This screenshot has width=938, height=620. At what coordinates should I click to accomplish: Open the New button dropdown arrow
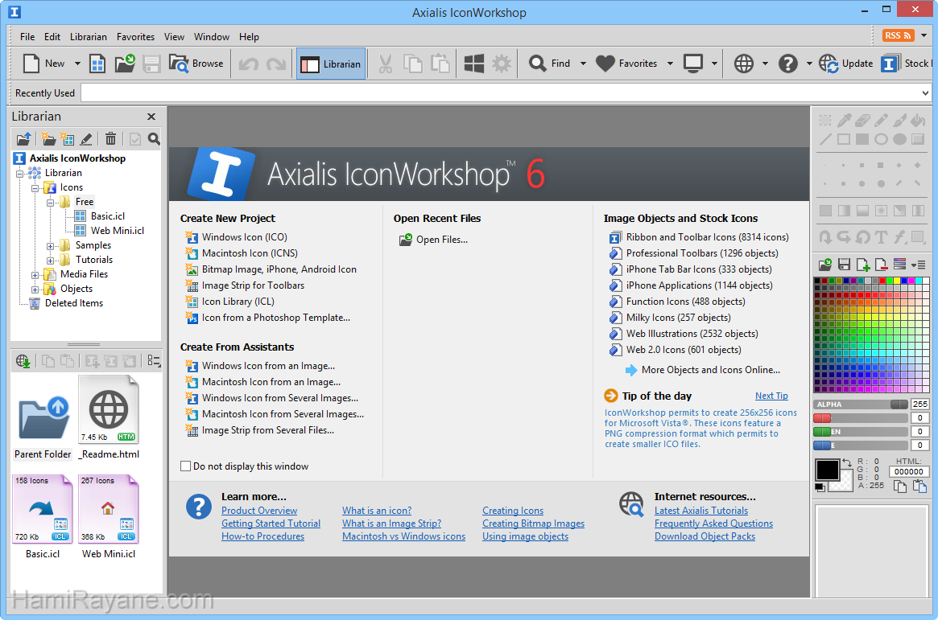(x=77, y=64)
